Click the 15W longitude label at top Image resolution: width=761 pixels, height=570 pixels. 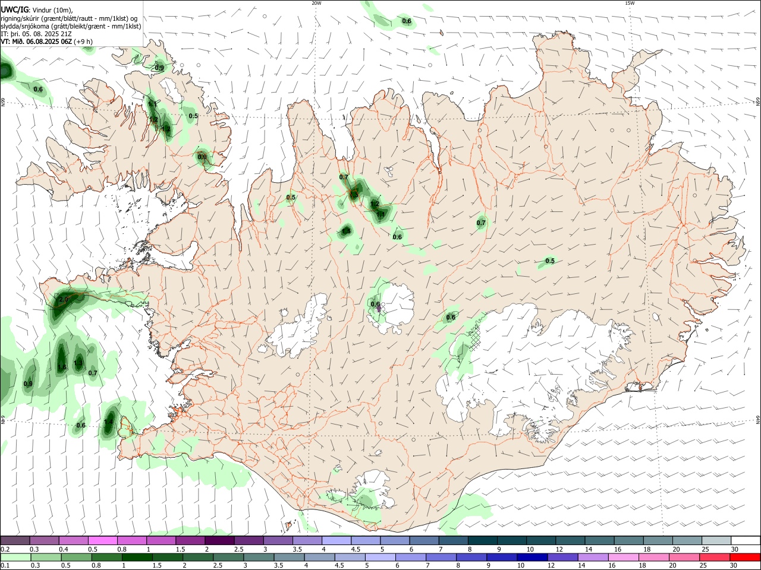(630, 3)
